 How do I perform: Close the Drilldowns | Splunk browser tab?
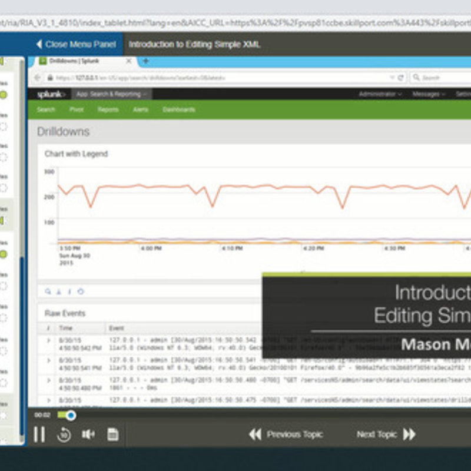[128, 61]
